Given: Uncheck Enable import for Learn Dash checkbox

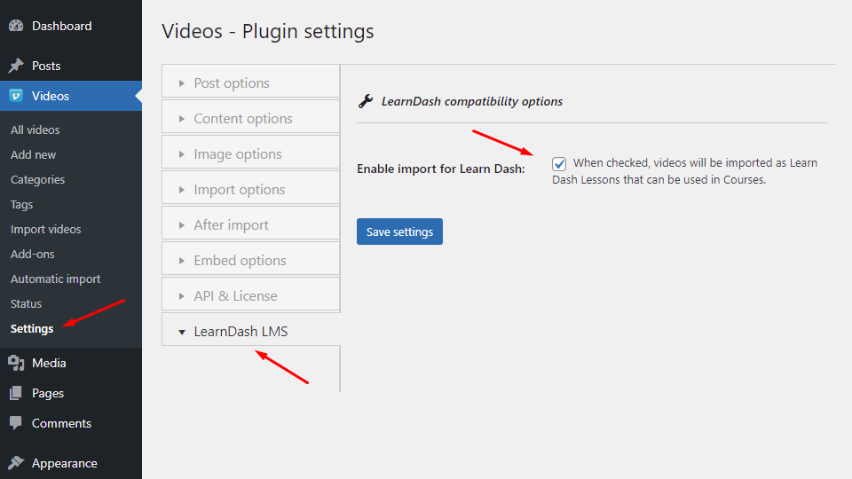Looking at the screenshot, I should (559, 163).
